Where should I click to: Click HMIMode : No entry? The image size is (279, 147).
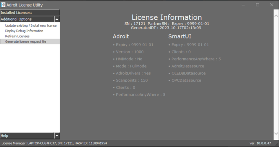129,59
